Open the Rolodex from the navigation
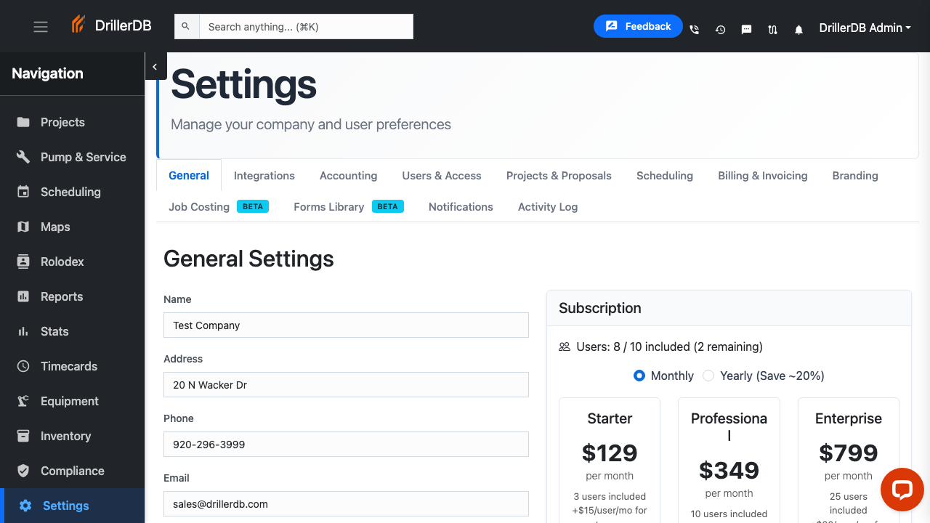Image resolution: width=930 pixels, height=523 pixels. [x=61, y=261]
